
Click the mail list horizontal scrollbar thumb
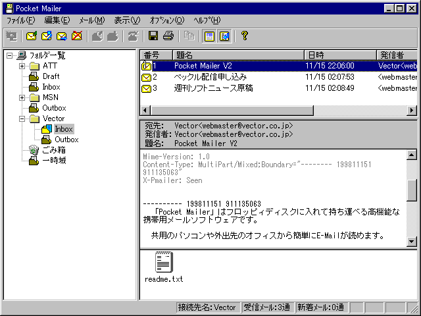232,110
